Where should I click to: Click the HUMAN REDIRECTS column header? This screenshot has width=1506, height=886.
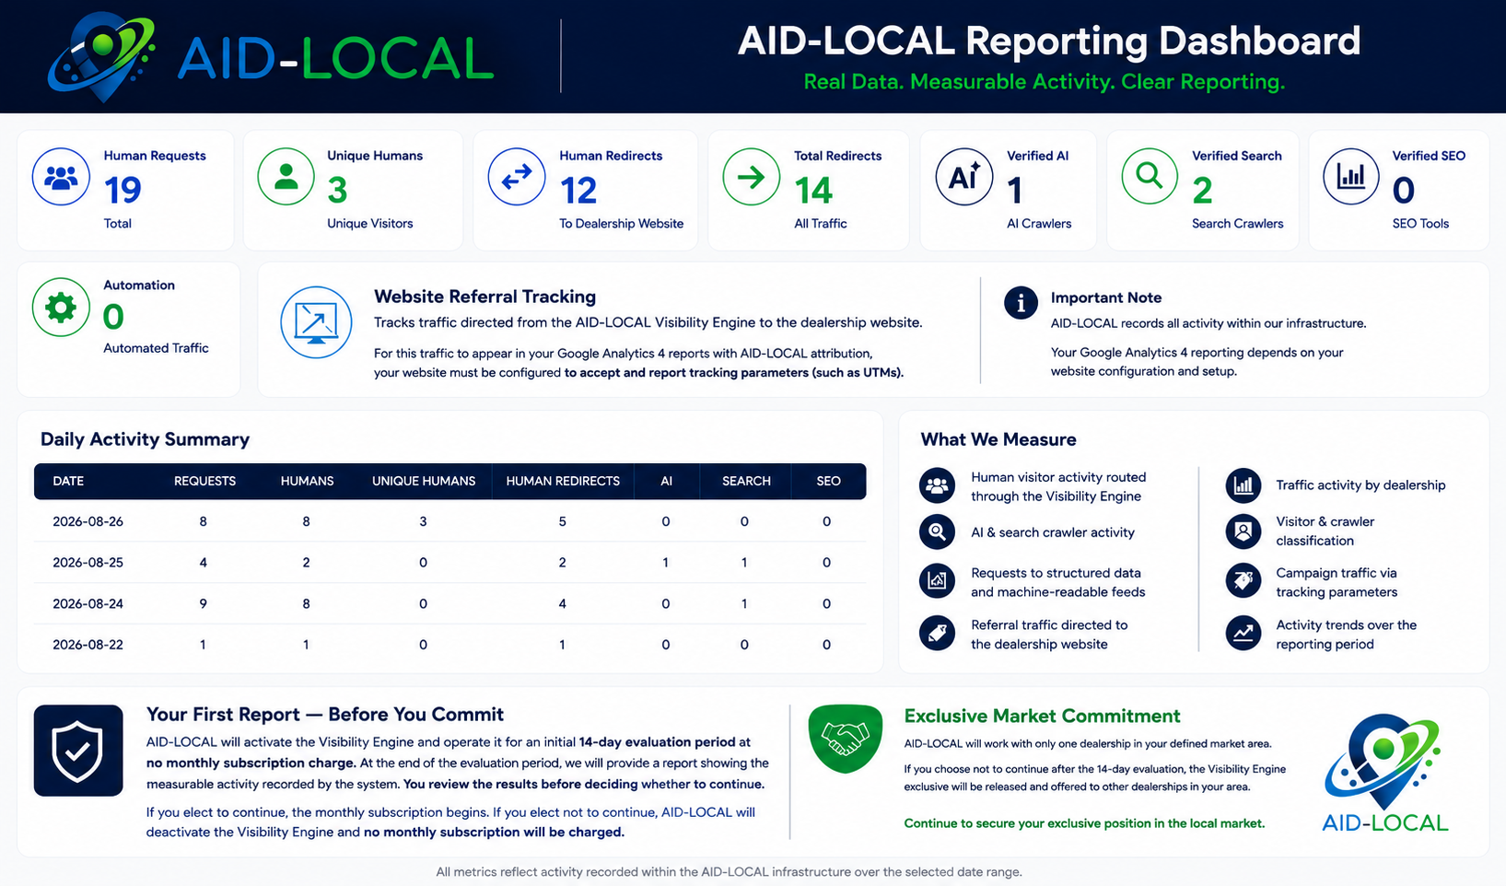pos(563,481)
